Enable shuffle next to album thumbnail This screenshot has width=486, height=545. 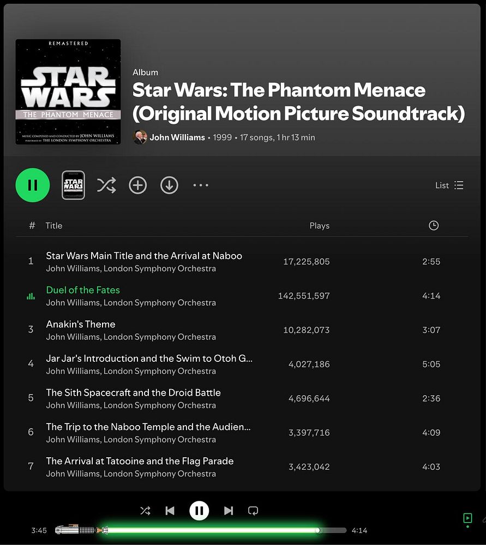point(106,185)
